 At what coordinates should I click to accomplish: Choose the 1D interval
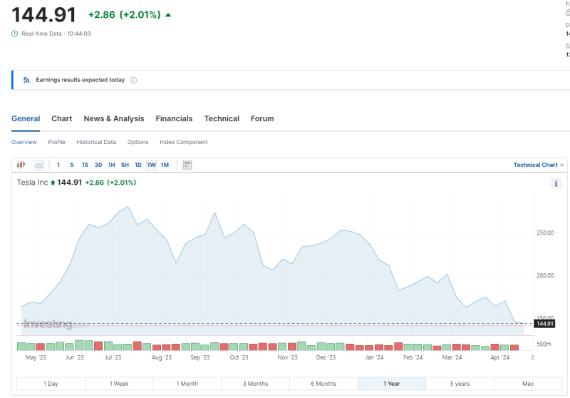pyautogui.click(x=138, y=165)
